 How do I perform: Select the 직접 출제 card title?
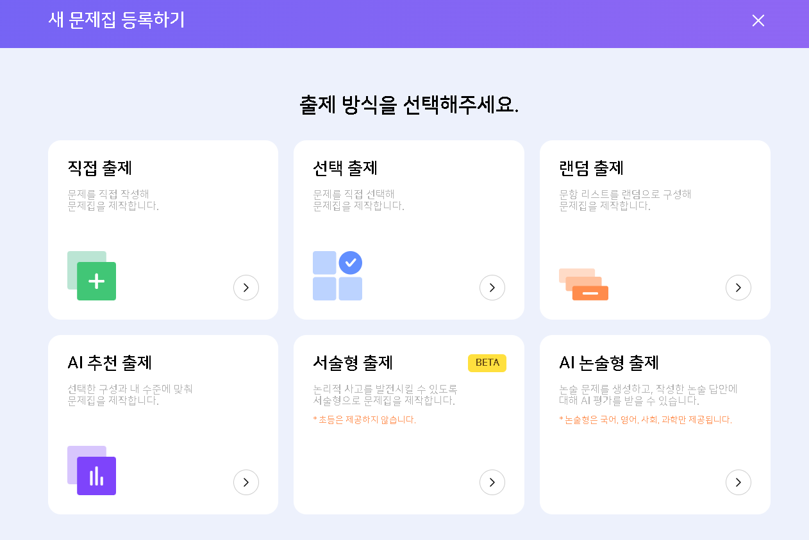pyautogui.click(x=100, y=168)
